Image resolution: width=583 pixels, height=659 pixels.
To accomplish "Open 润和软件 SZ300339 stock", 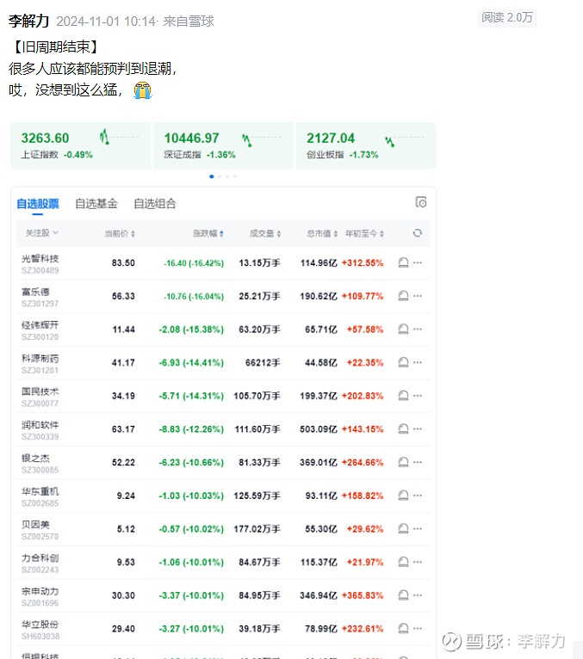I will (x=40, y=430).
